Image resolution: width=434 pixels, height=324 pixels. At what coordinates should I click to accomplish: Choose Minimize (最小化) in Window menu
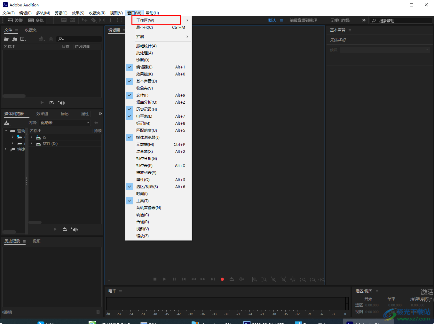[x=159, y=28]
